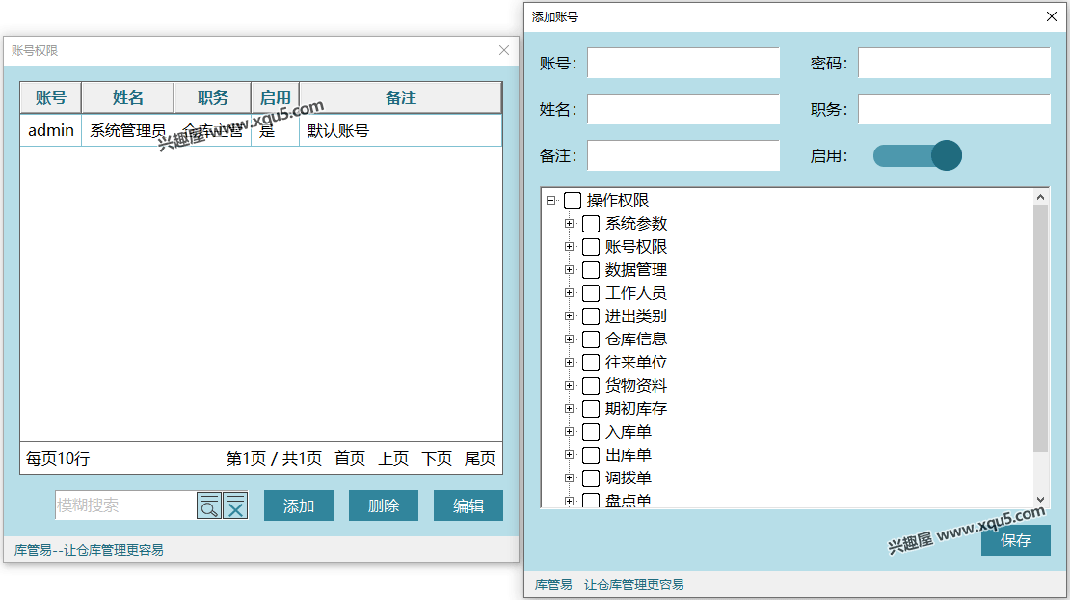Expand the 工作人员 node
This screenshot has width=1070, height=600.
coord(569,293)
